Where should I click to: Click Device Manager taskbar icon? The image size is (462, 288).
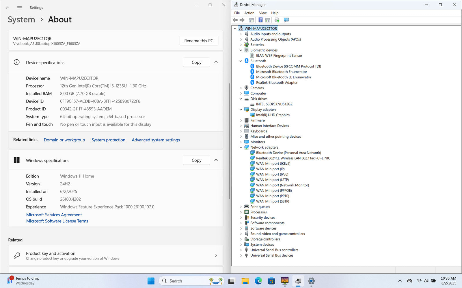[x=298, y=281]
